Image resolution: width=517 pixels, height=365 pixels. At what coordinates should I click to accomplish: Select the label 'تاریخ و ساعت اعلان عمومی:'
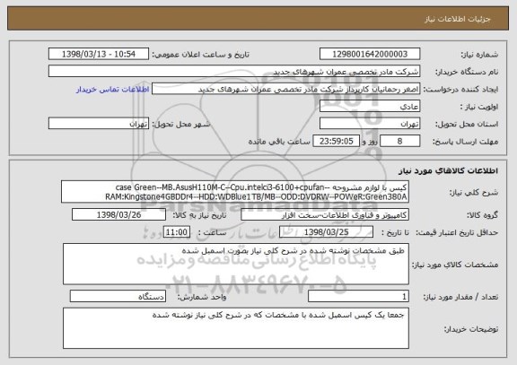200,55
